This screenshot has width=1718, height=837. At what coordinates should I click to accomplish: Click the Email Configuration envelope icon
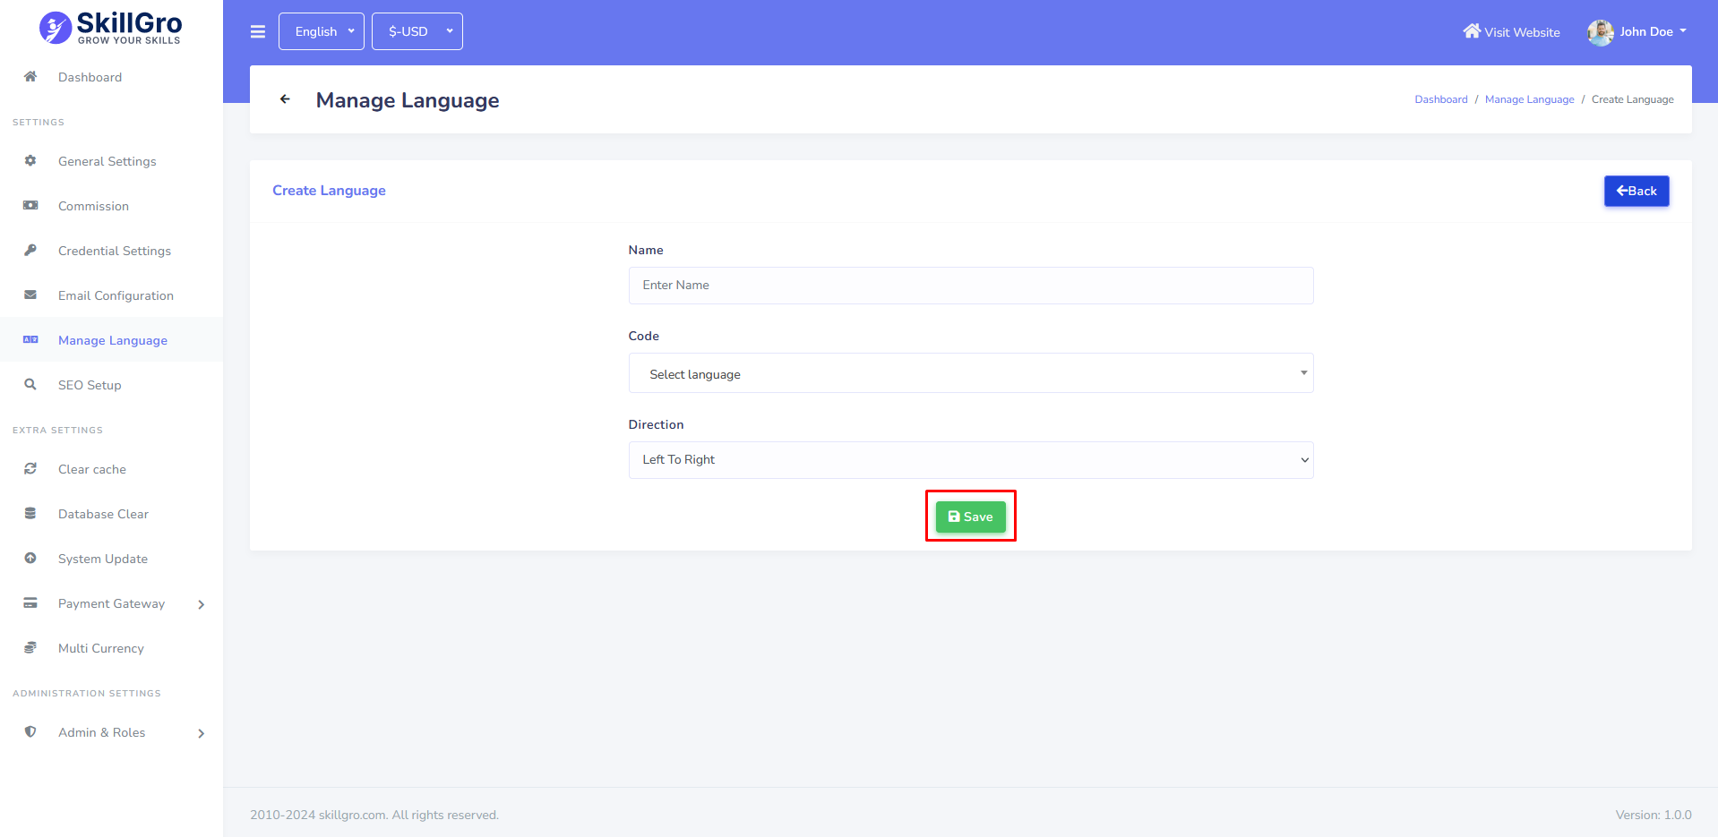point(30,295)
